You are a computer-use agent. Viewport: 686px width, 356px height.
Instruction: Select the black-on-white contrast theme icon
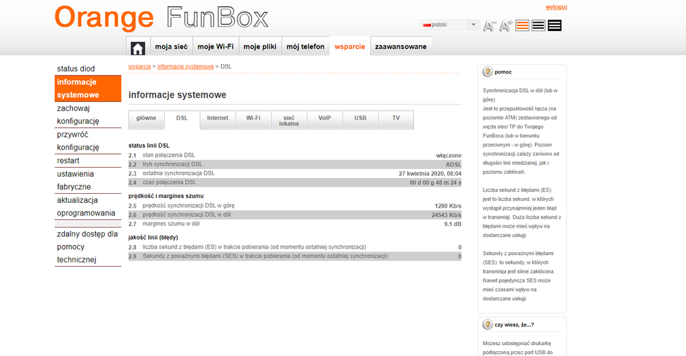click(538, 25)
